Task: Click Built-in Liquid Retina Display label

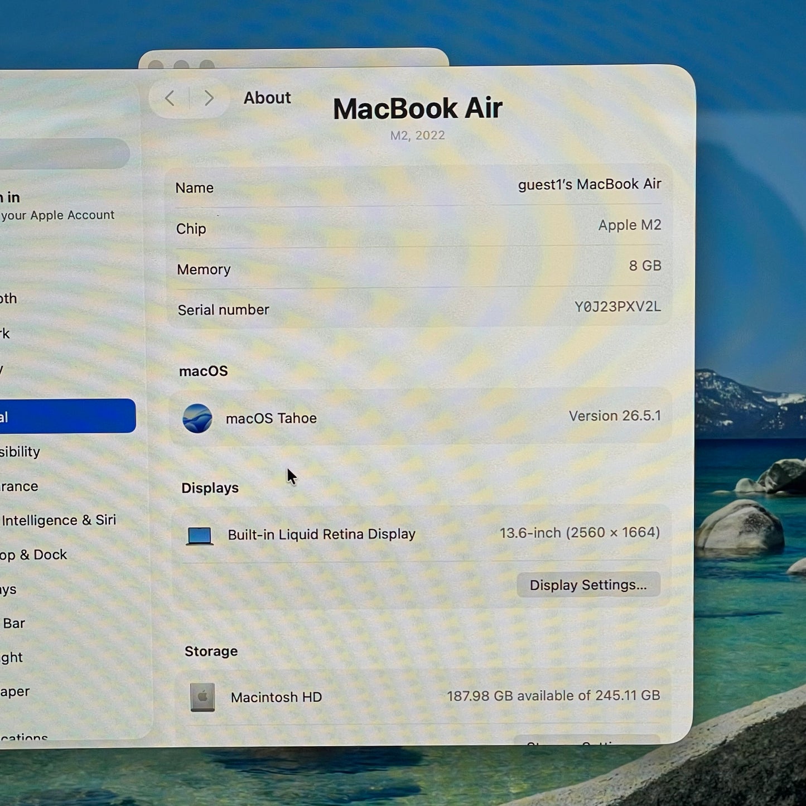Action: (x=321, y=534)
